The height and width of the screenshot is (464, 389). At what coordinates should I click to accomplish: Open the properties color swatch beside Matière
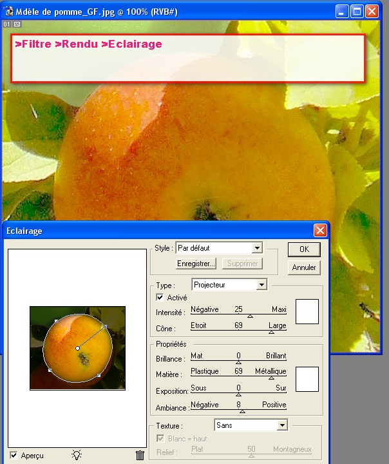(x=307, y=379)
